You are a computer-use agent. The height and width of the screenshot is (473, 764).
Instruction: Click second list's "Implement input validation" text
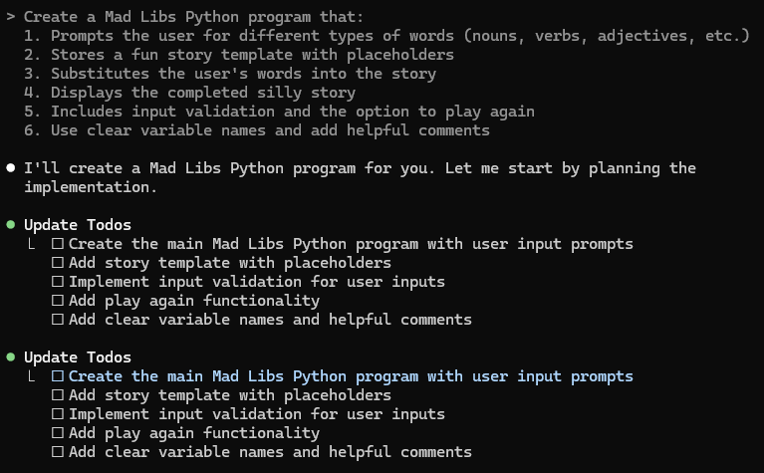(257, 414)
